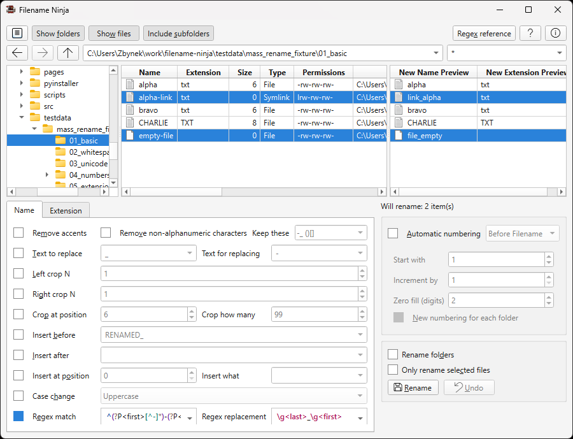Navigate forward with the forward arrow

42,53
